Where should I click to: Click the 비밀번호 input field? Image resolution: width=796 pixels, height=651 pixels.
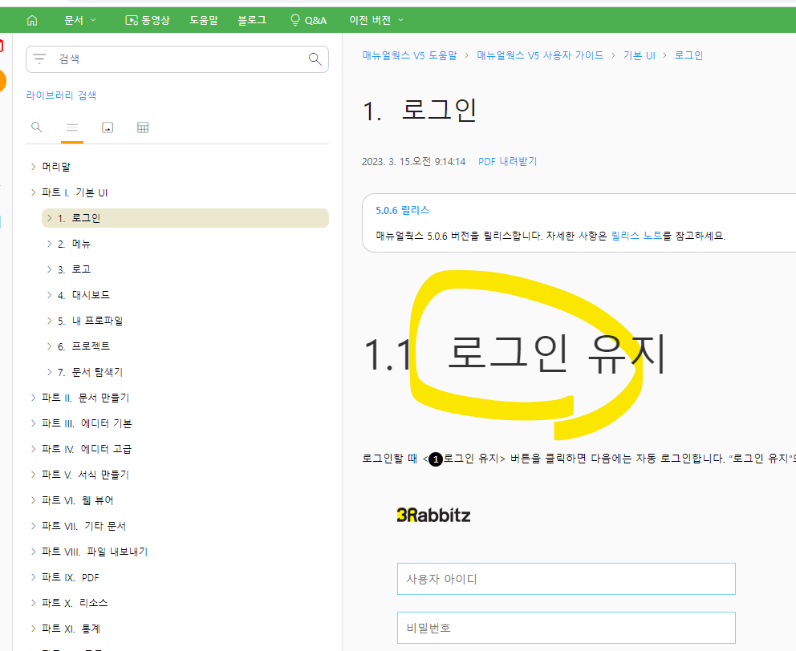coord(566,628)
